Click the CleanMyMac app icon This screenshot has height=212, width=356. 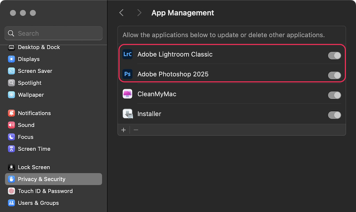pyautogui.click(x=128, y=94)
